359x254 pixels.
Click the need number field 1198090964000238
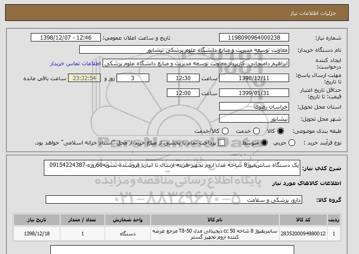pos(254,38)
